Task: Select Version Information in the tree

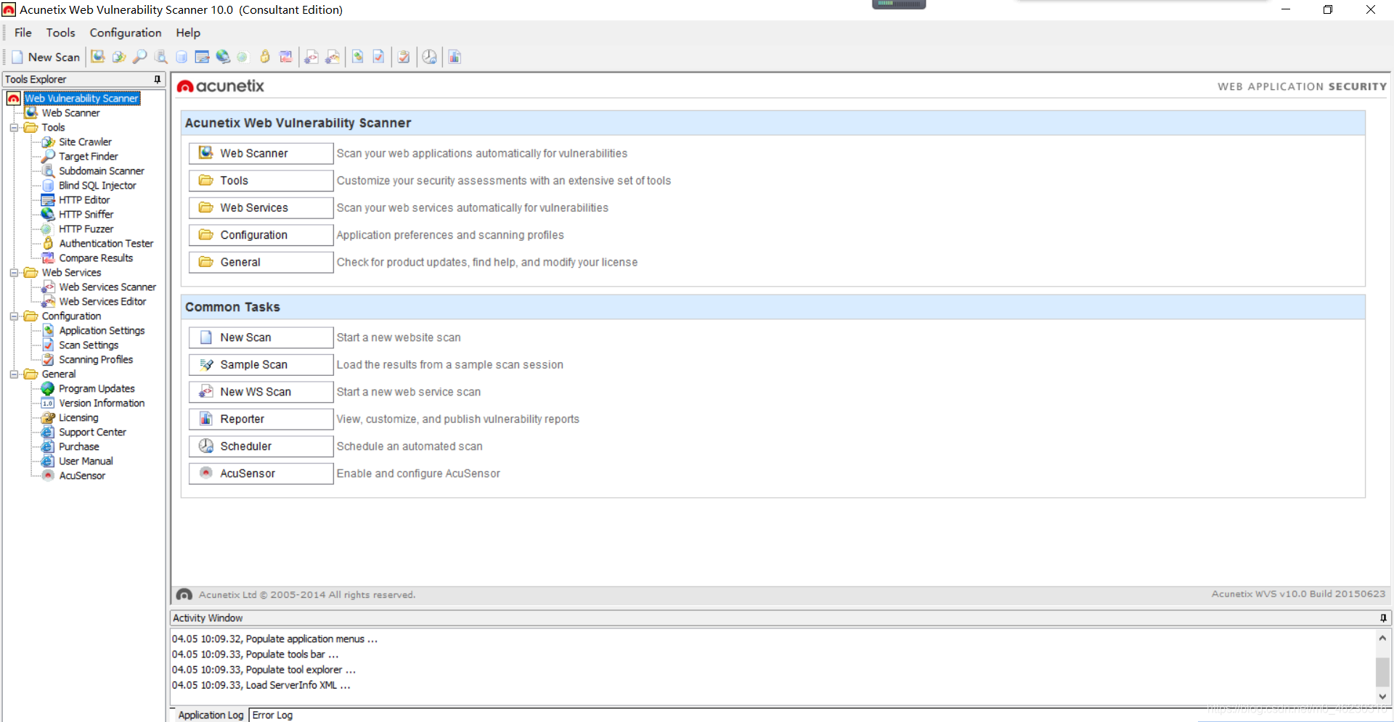Action: click(102, 403)
